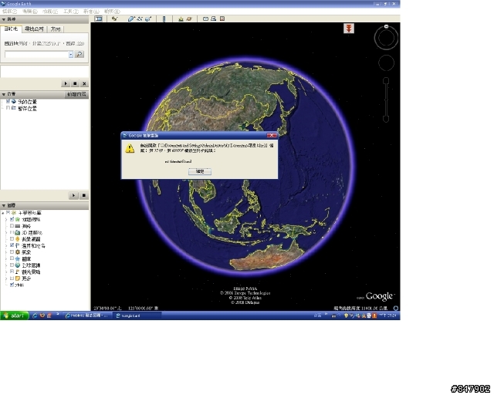Click the print toolbar icon
Screen dimensions: 494x395
coord(214,19)
